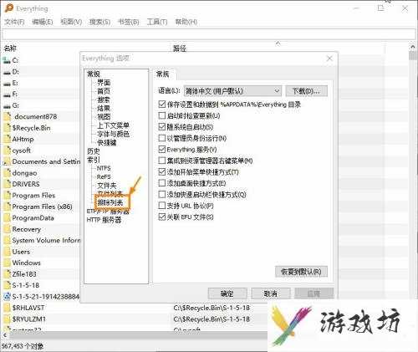Open the 视图(V) menu
418x352 pixels.
point(71,22)
